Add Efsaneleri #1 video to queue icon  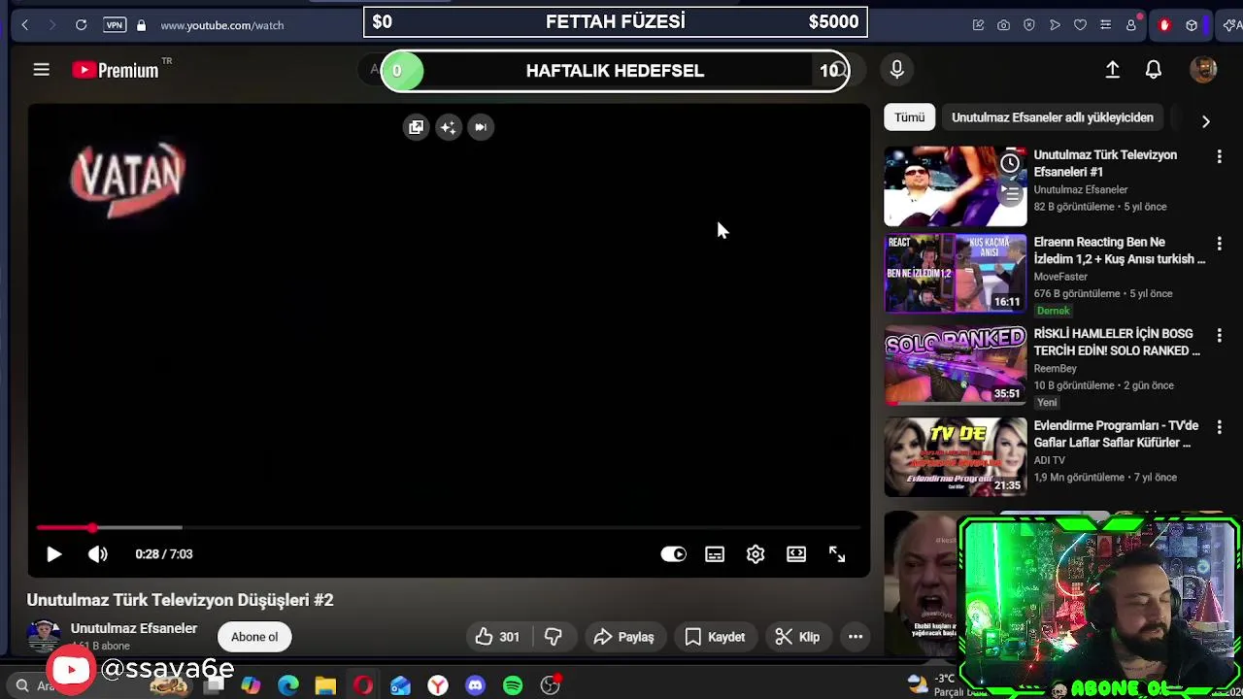(x=1010, y=194)
